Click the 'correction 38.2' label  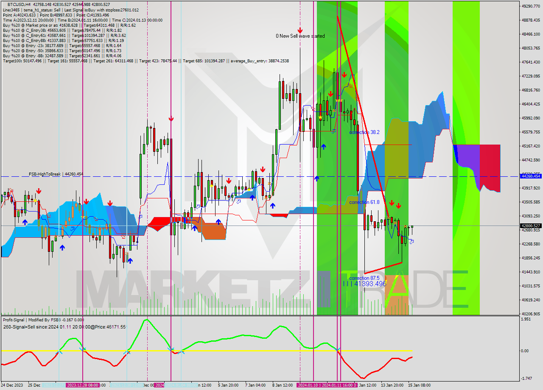[x=364, y=132]
